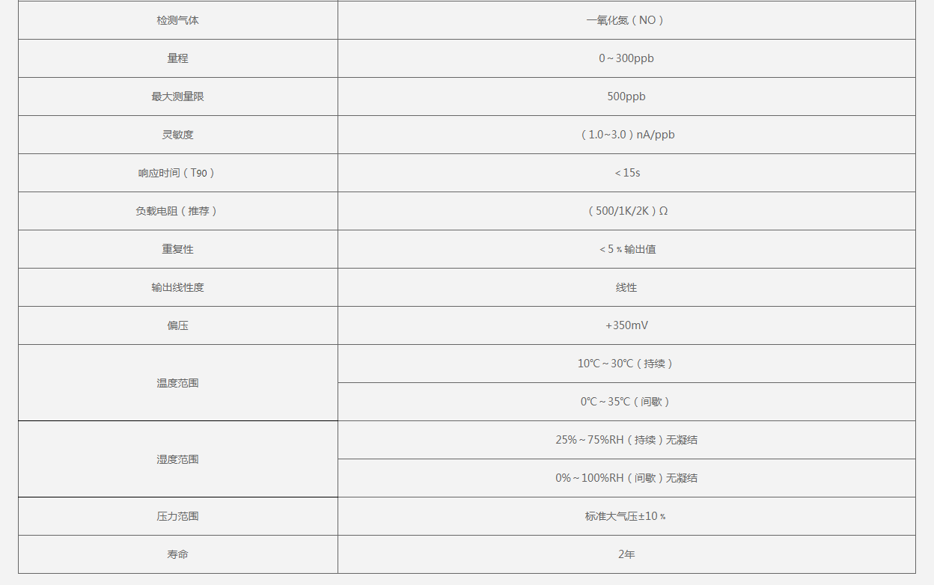Image resolution: width=934 pixels, height=585 pixels.
Task: Click the 检测气体 label cell
Action: pyautogui.click(x=177, y=20)
